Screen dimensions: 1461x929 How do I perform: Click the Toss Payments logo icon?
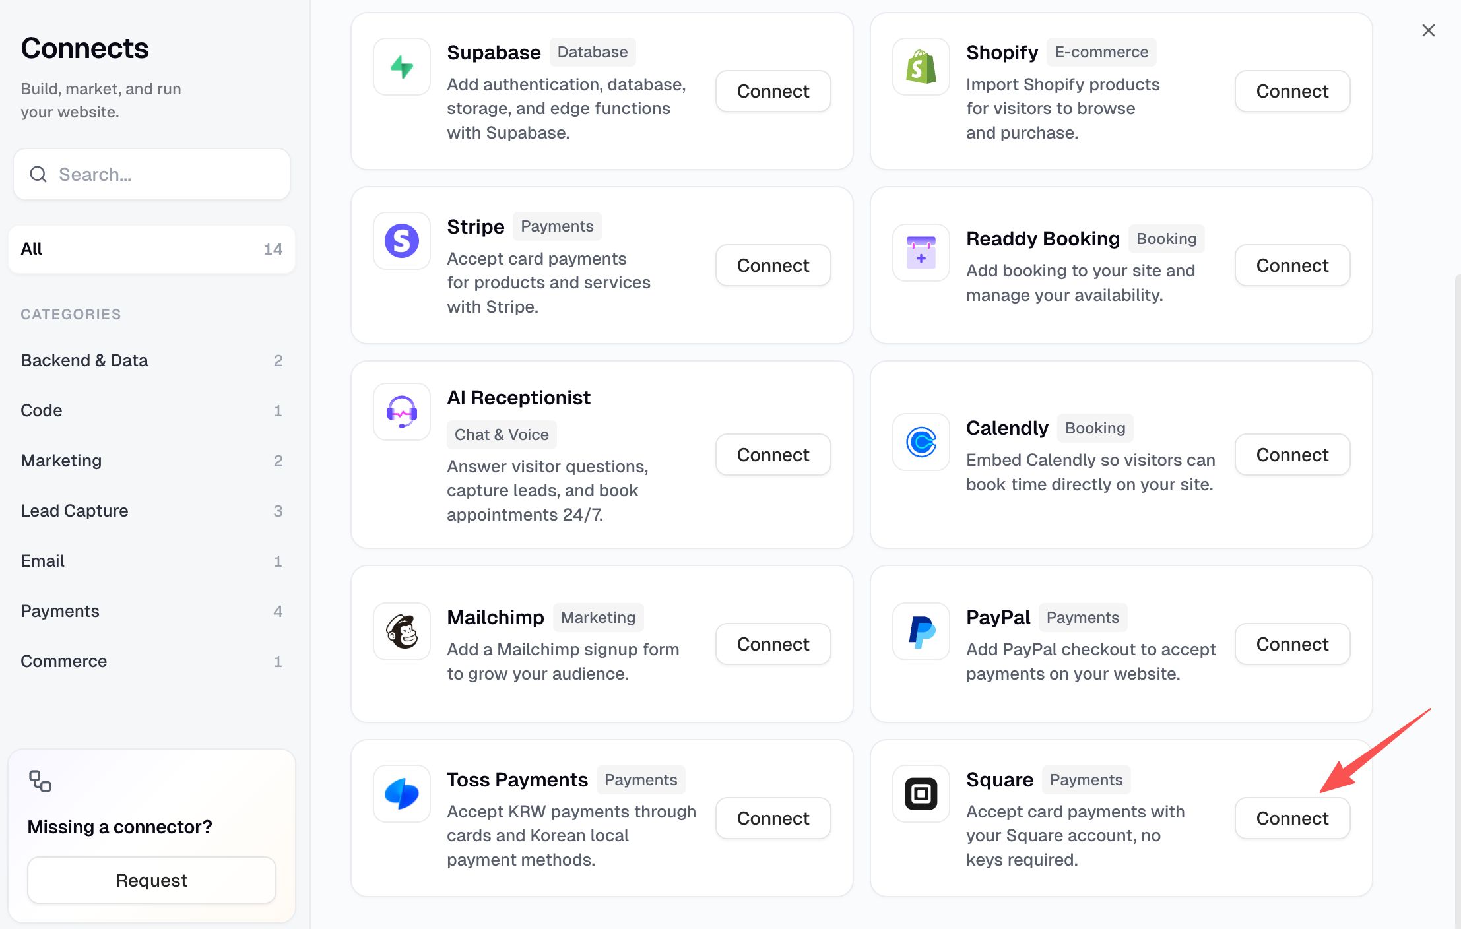402,794
